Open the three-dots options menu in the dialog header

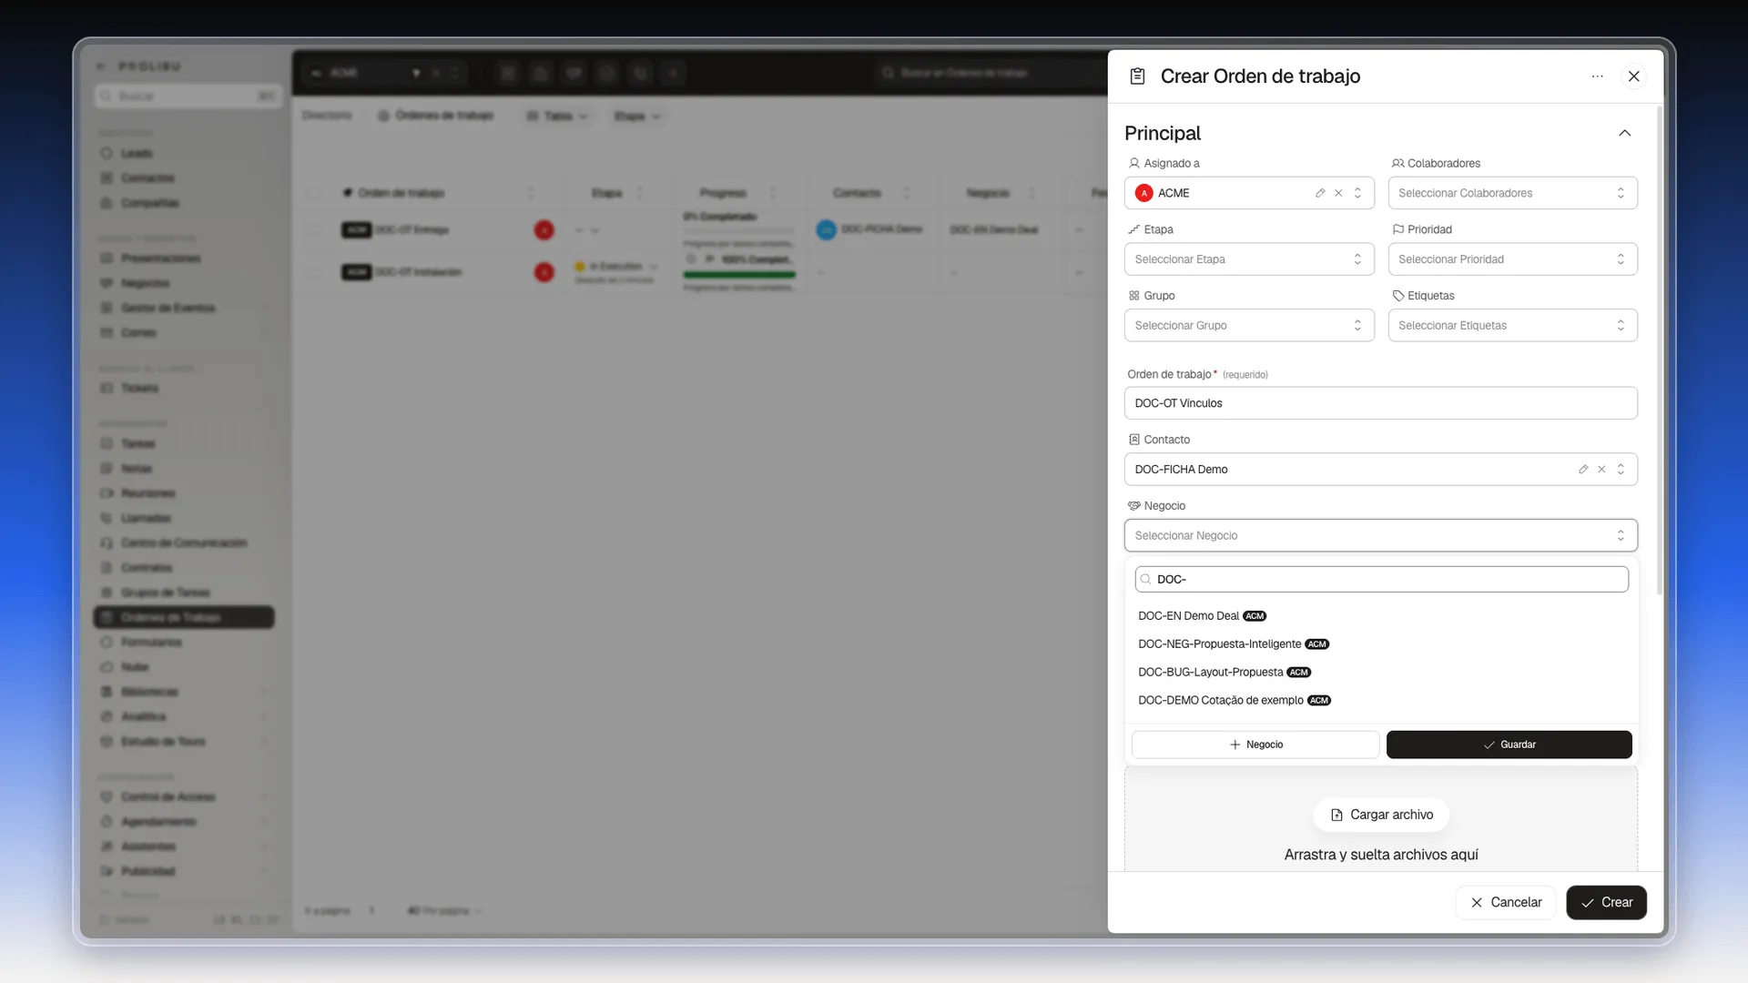coord(1597,76)
